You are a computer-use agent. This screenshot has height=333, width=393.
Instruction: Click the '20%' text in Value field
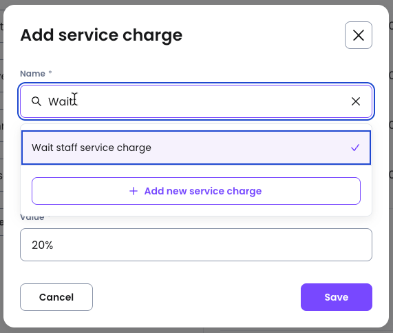[43, 245]
